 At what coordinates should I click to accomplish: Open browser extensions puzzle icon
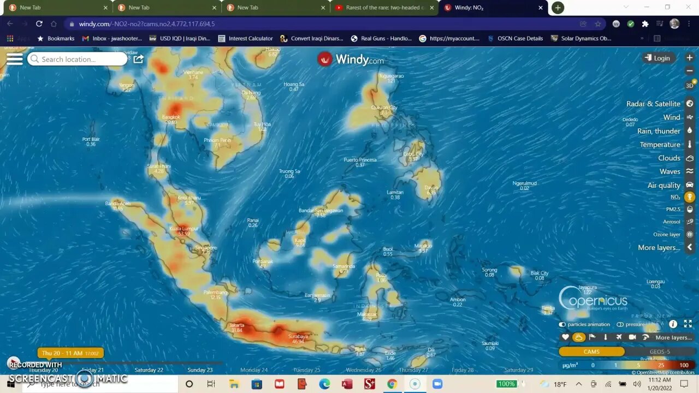645,24
